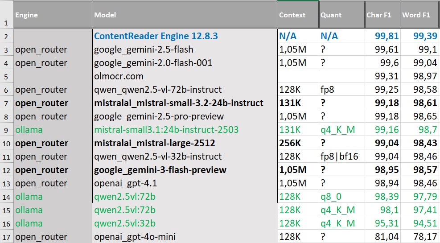
Task: Click the Word F1 header cell
Action: click(419, 15)
